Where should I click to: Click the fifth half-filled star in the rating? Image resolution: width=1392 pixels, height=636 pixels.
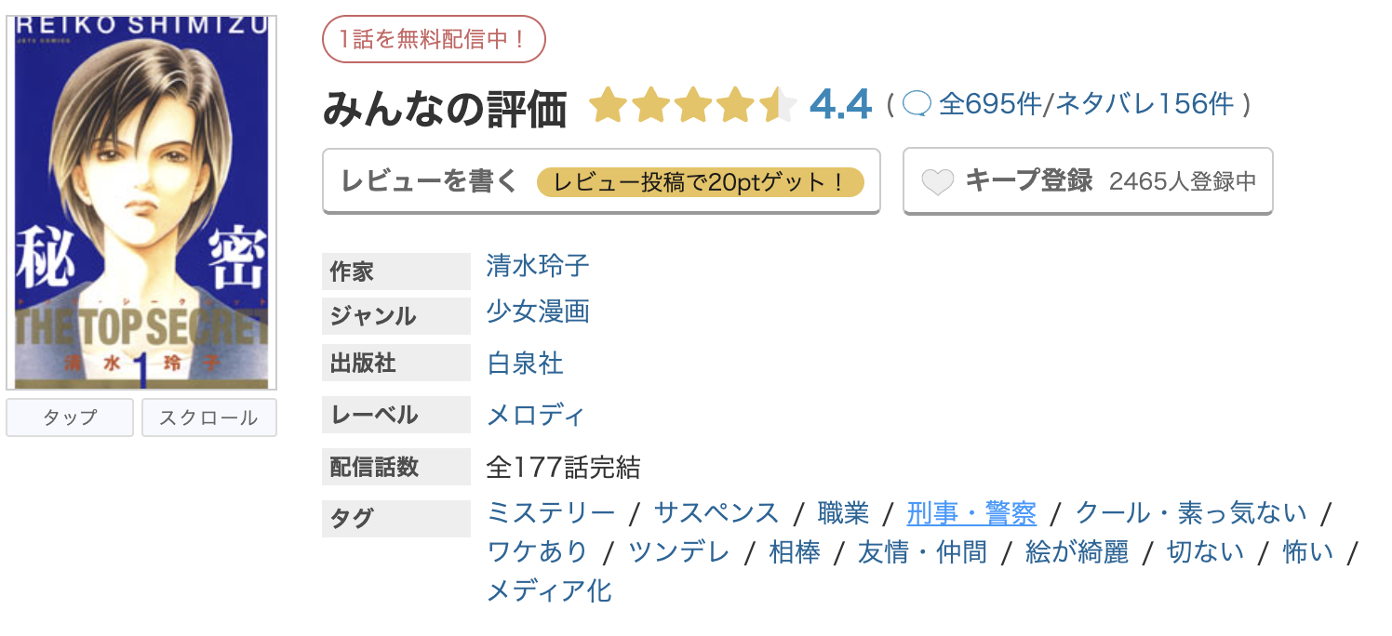pyautogui.click(x=778, y=105)
